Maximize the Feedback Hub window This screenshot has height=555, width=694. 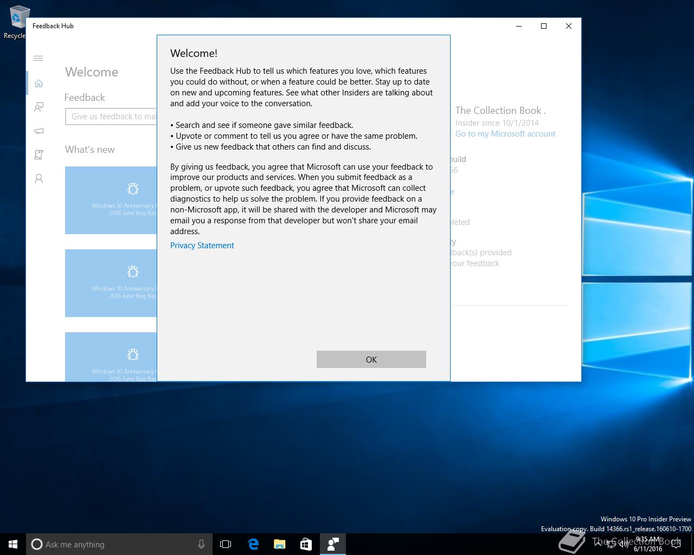click(544, 26)
